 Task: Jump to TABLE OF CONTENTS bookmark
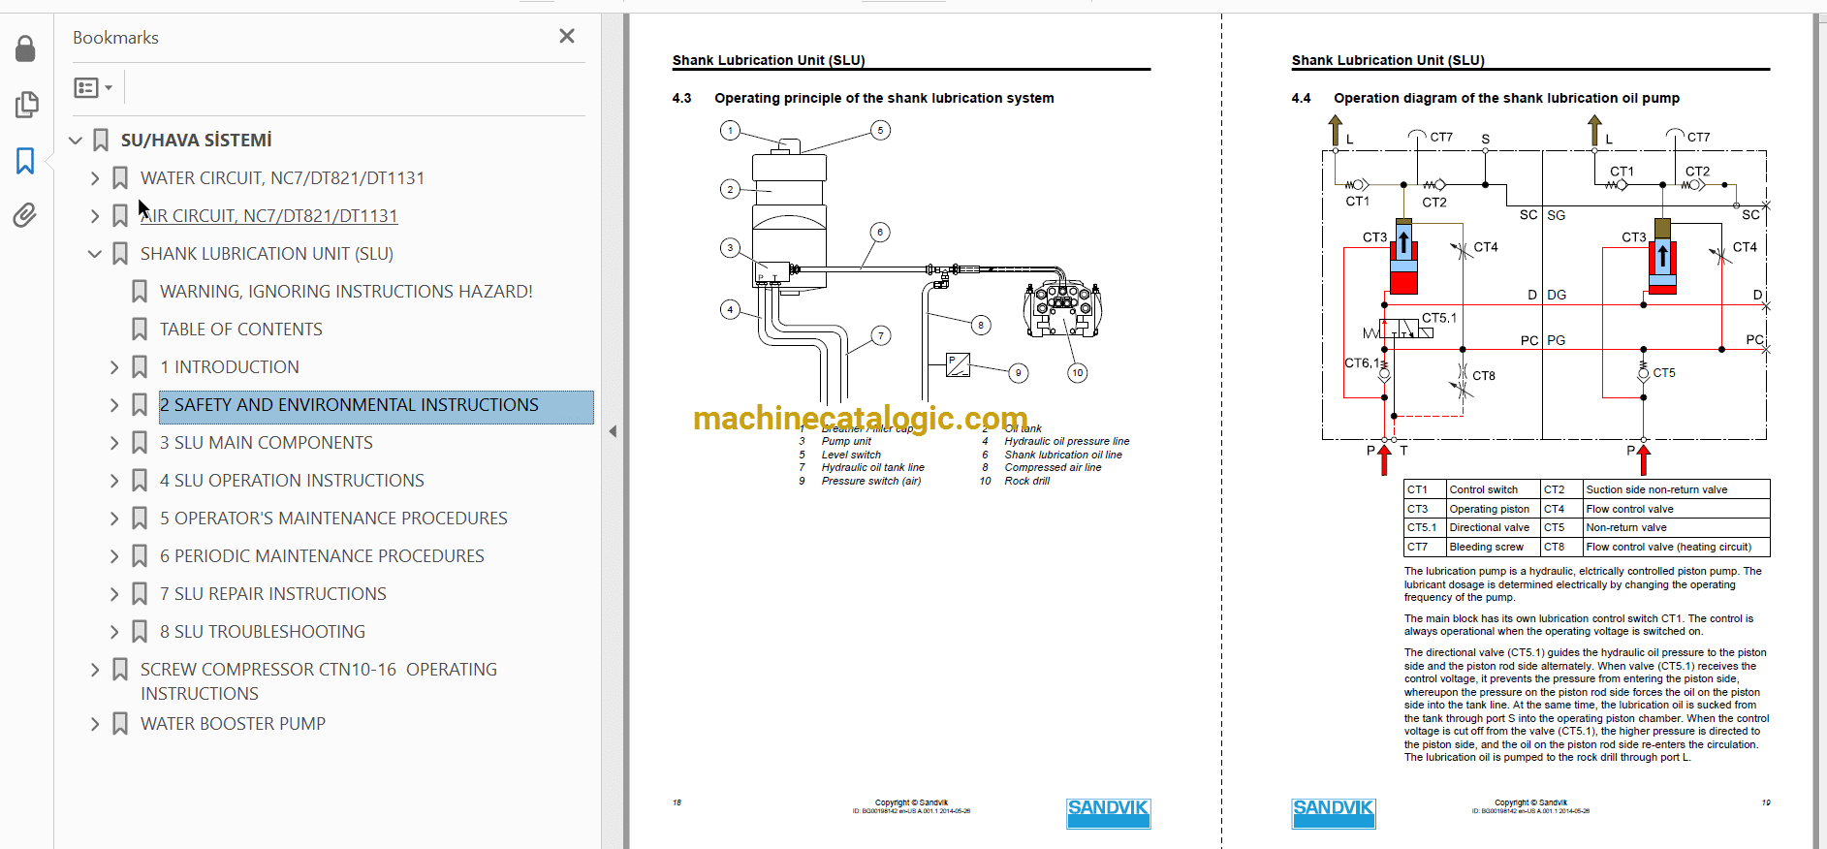(241, 330)
